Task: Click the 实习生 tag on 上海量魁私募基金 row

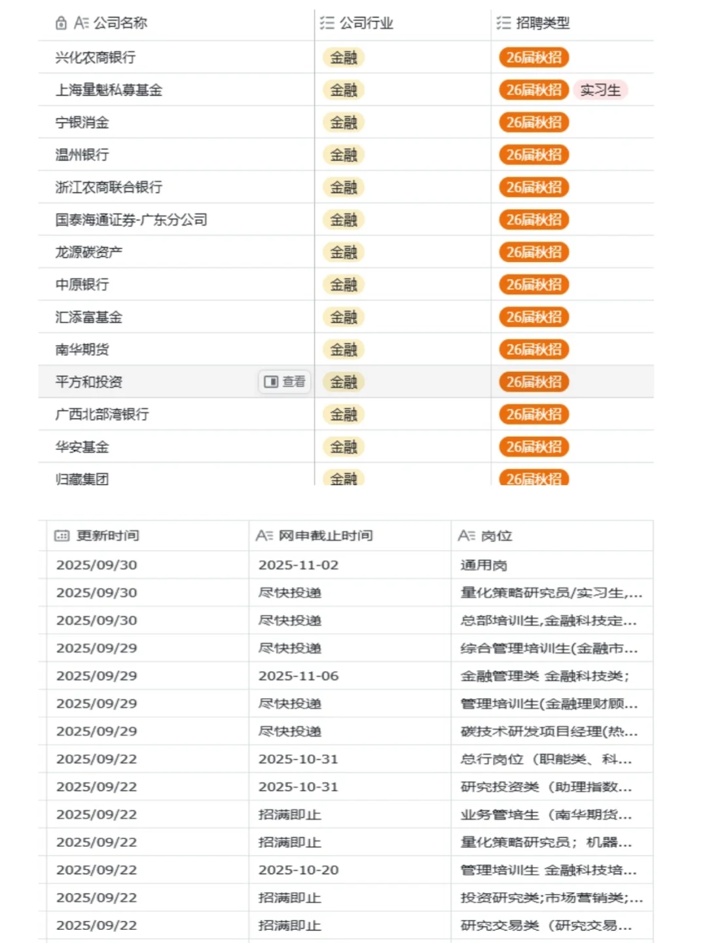Action: pos(600,90)
